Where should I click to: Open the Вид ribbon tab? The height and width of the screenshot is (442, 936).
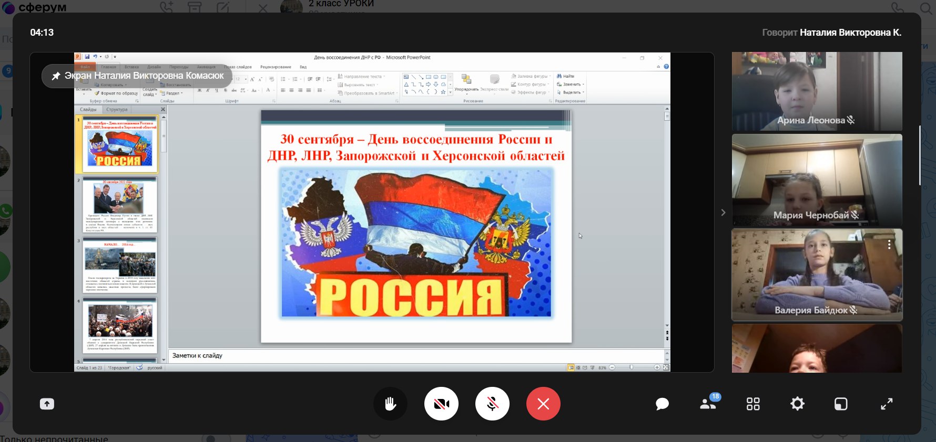pyautogui.click(x=303, y=67)
